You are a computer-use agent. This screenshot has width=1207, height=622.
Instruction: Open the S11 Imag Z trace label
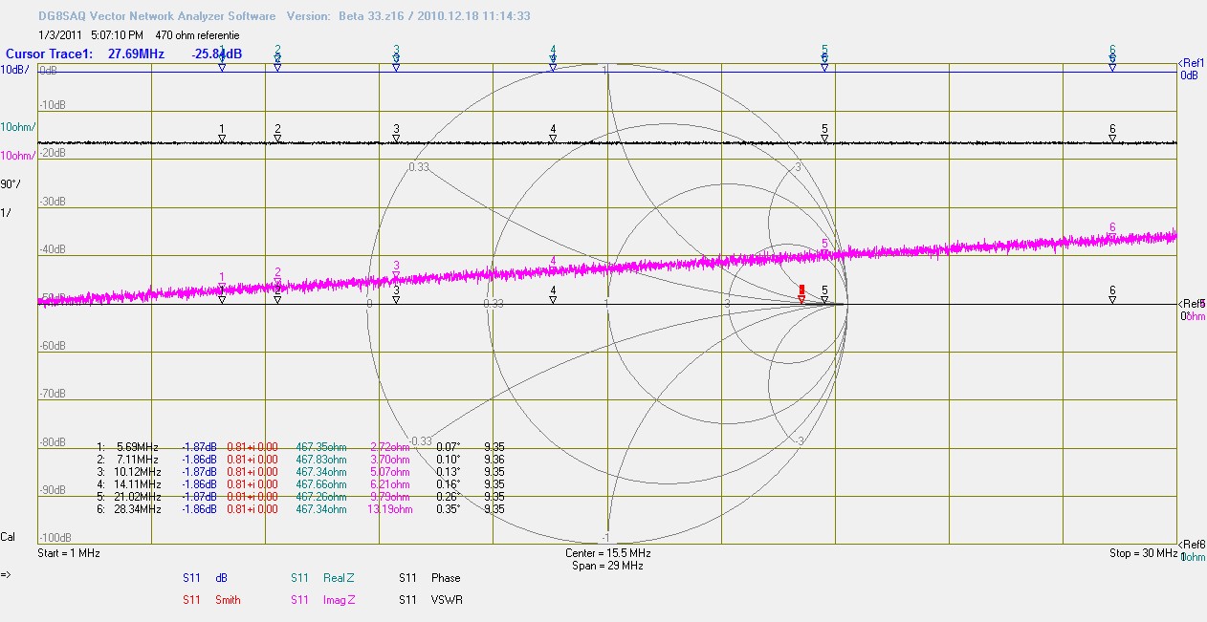coord(323,600)
